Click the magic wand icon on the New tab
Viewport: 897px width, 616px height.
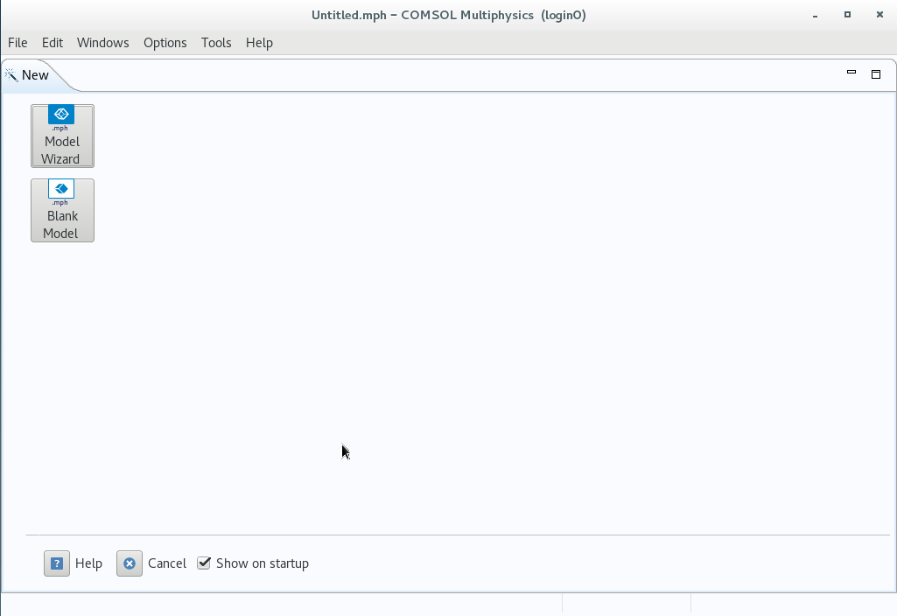[x=10, y=74]
